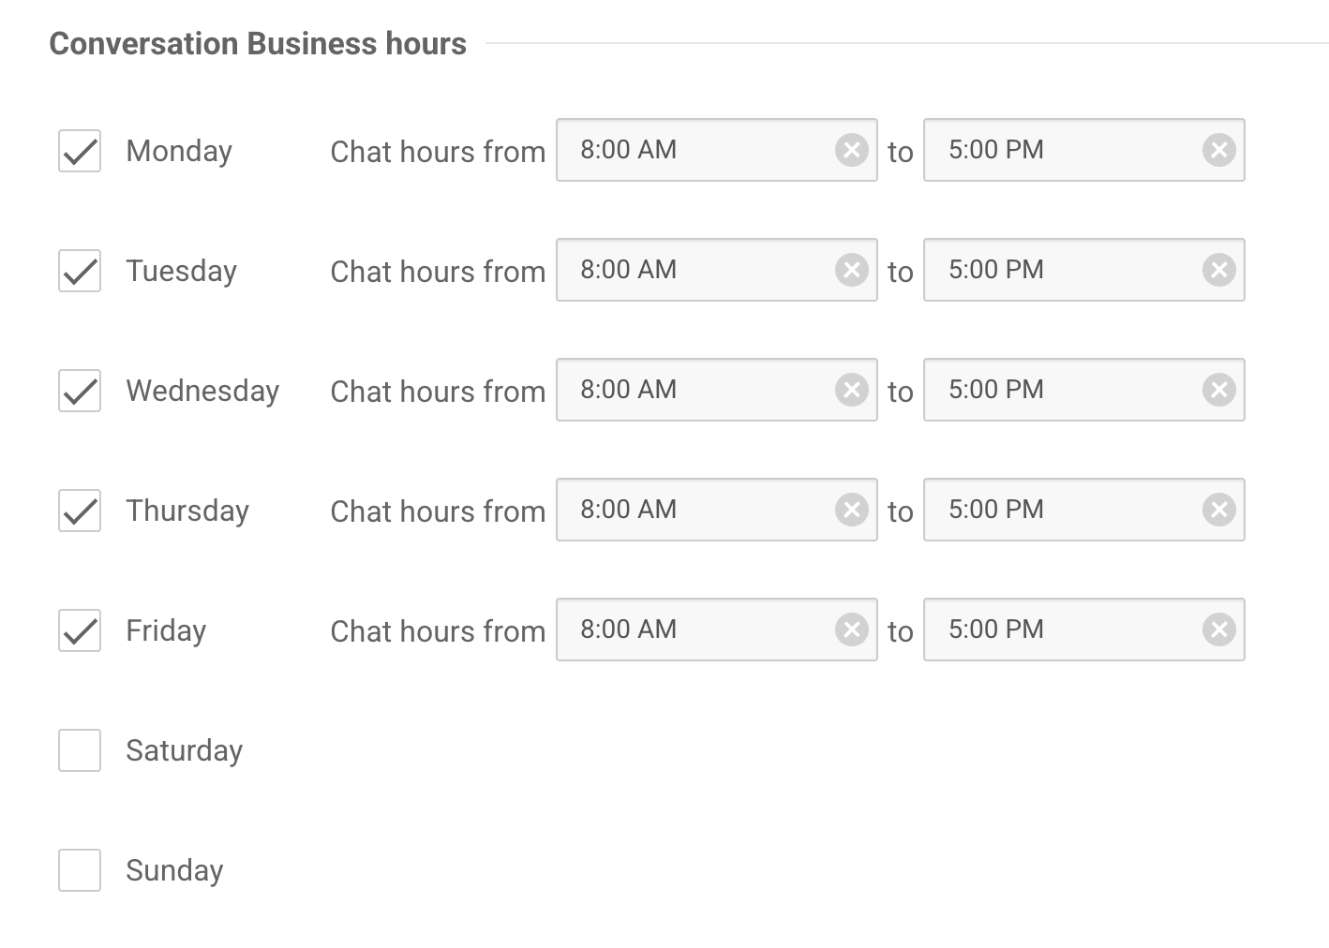Screen dimensions: 1329x948
Task: Toggle the Friday checkbox off
Action: tap(80, 630)
